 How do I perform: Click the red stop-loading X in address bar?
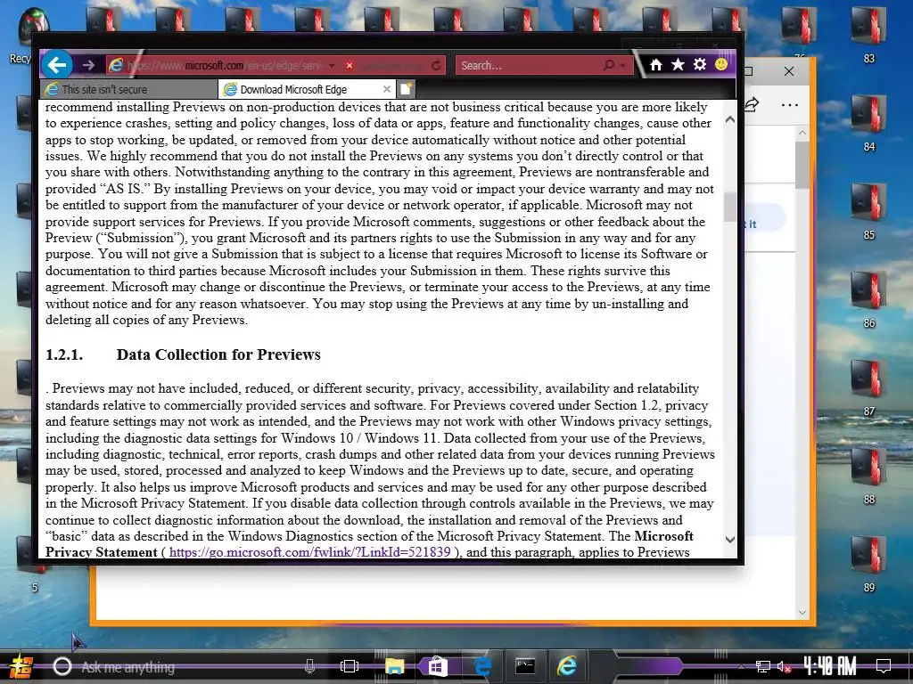click(x=350, y=66)
